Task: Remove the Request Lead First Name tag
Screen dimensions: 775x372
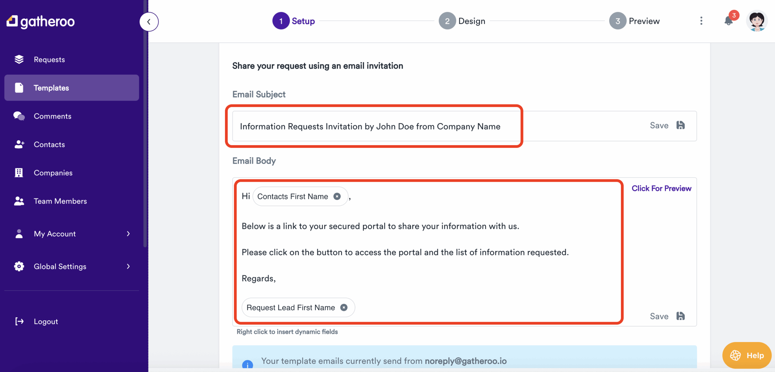Action: [x=344, y=308]
